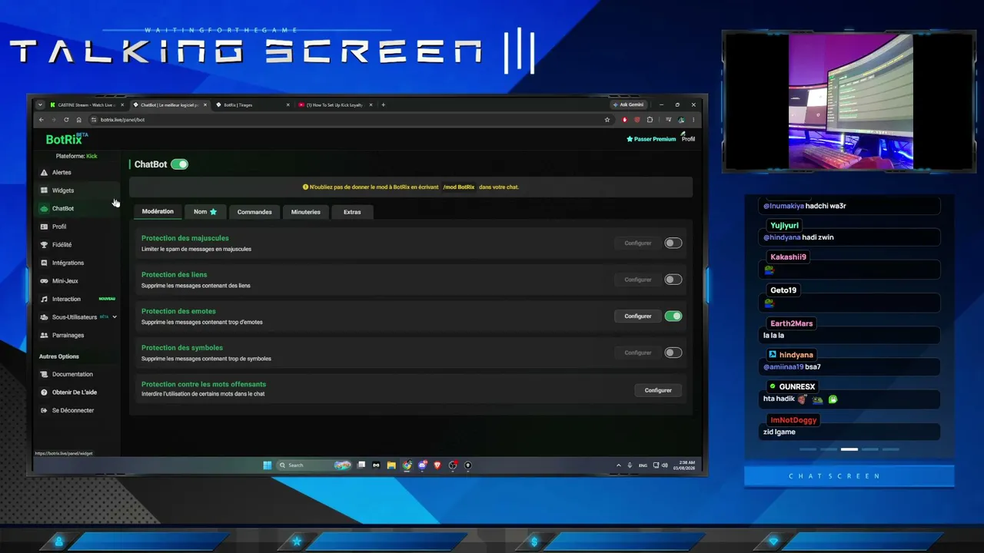Open the browser home page
984x553 pixels.
point(78,120)
